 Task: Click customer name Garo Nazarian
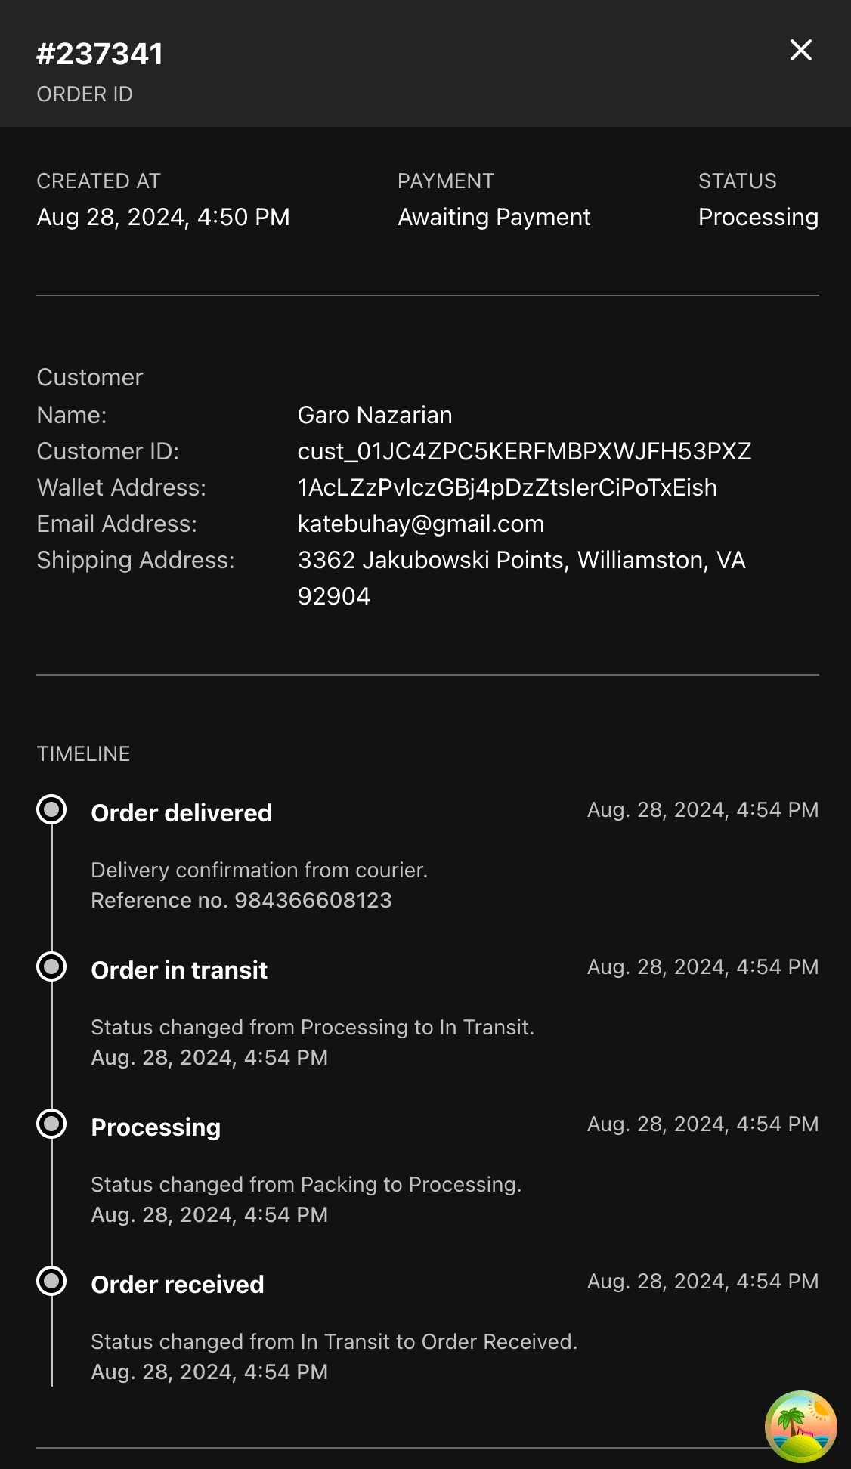pyautogui.click(x=374, y=415)
